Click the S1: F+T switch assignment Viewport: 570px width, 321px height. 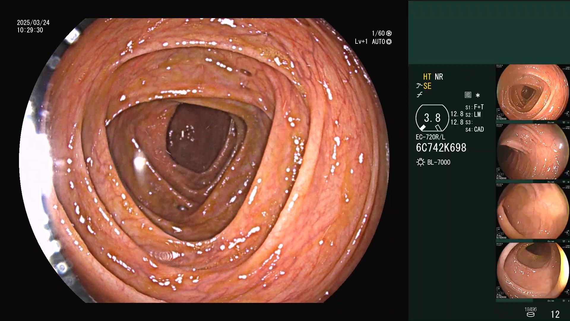coord(474,107)
